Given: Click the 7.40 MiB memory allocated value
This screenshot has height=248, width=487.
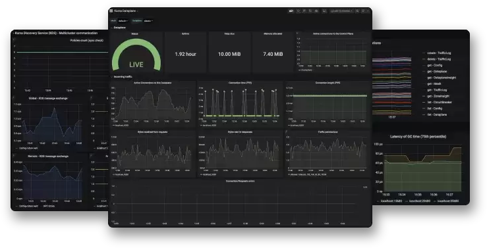Looking at the screenshot, I should pyautogui.click(x=273, y=54).
